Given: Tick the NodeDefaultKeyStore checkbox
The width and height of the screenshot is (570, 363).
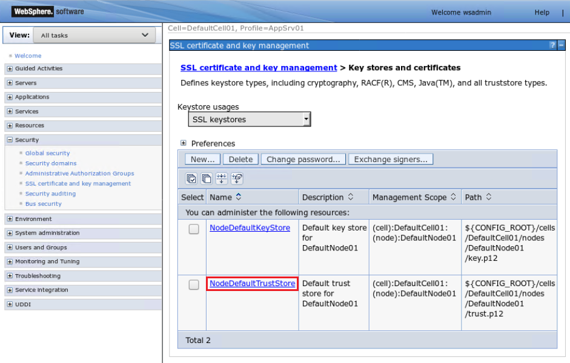Looking at the screenshot, I should (194, 229).
